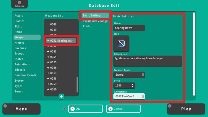Image resolution: width=208 pixels, height=117 pixels.
Task: Click the sword icon thumbnail
Action: coord(121,43)
